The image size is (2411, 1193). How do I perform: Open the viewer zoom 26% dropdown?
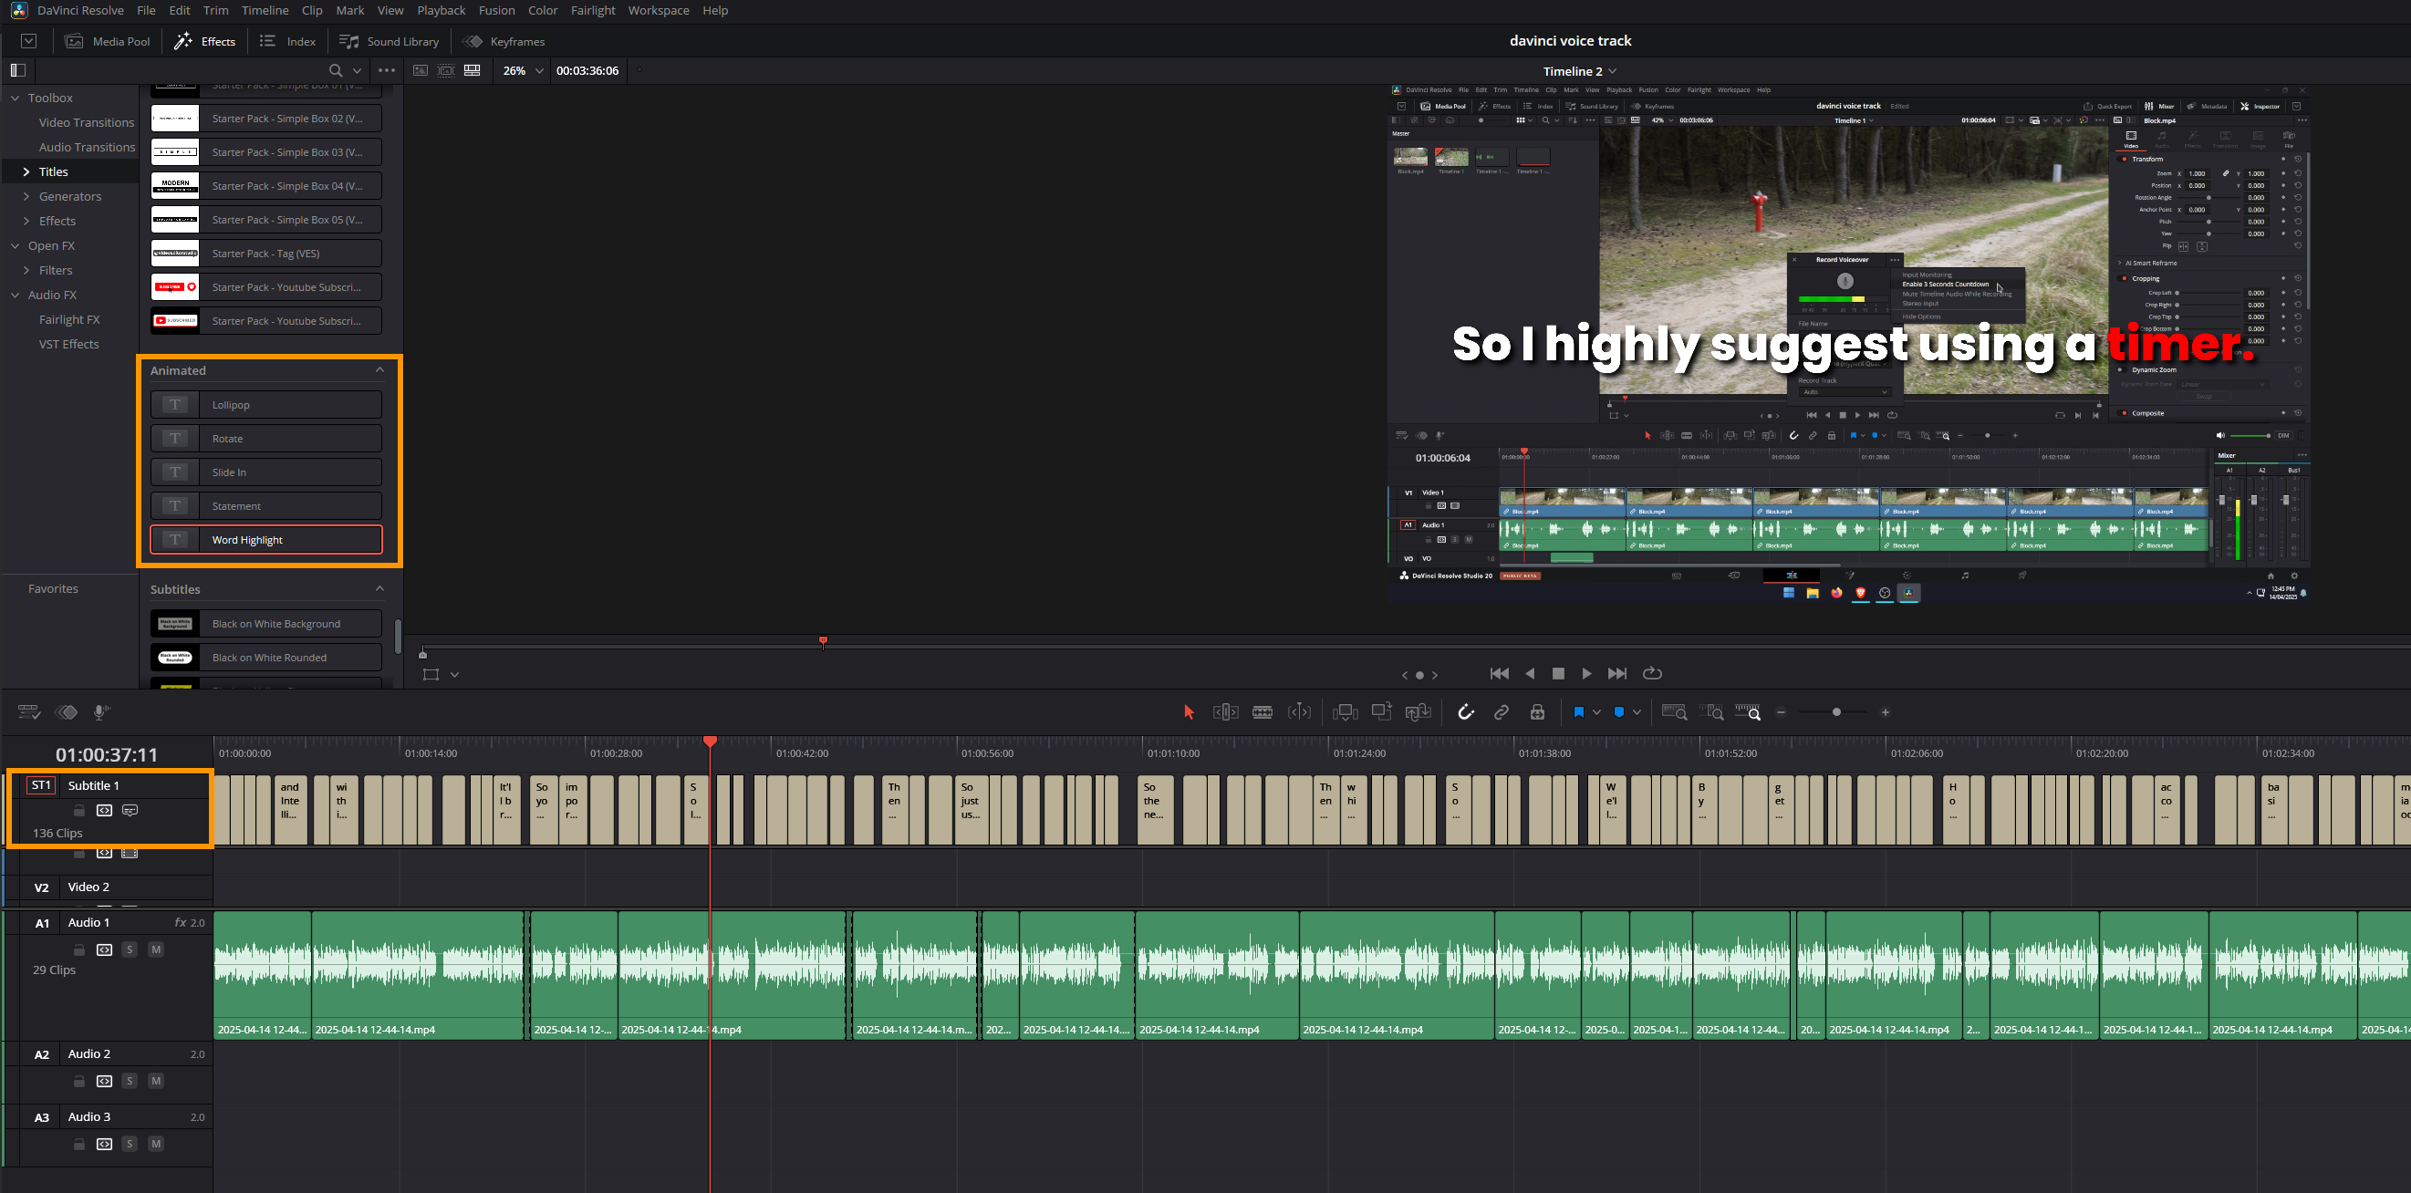[524, 71]
